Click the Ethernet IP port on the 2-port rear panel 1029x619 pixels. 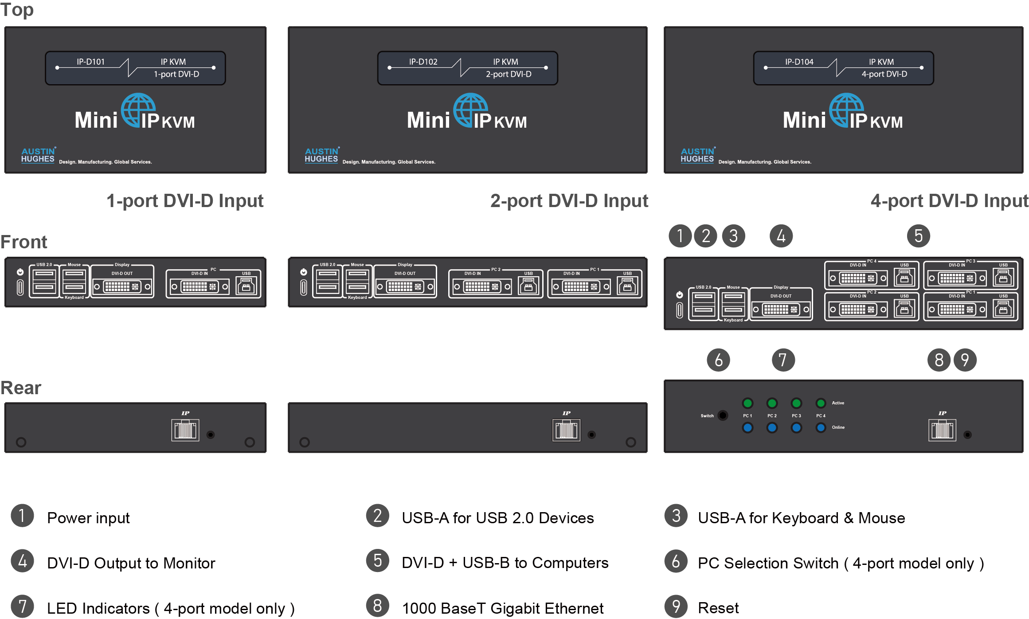point(566,430)
